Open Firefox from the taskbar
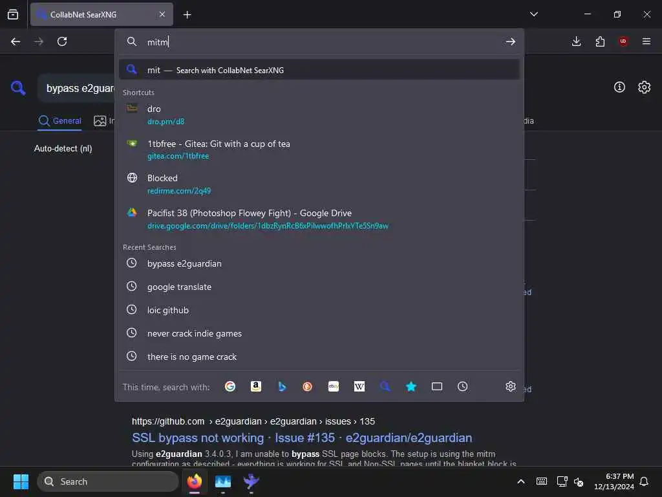The width and height of the screenshot is (662, 497). click(194, 481)
